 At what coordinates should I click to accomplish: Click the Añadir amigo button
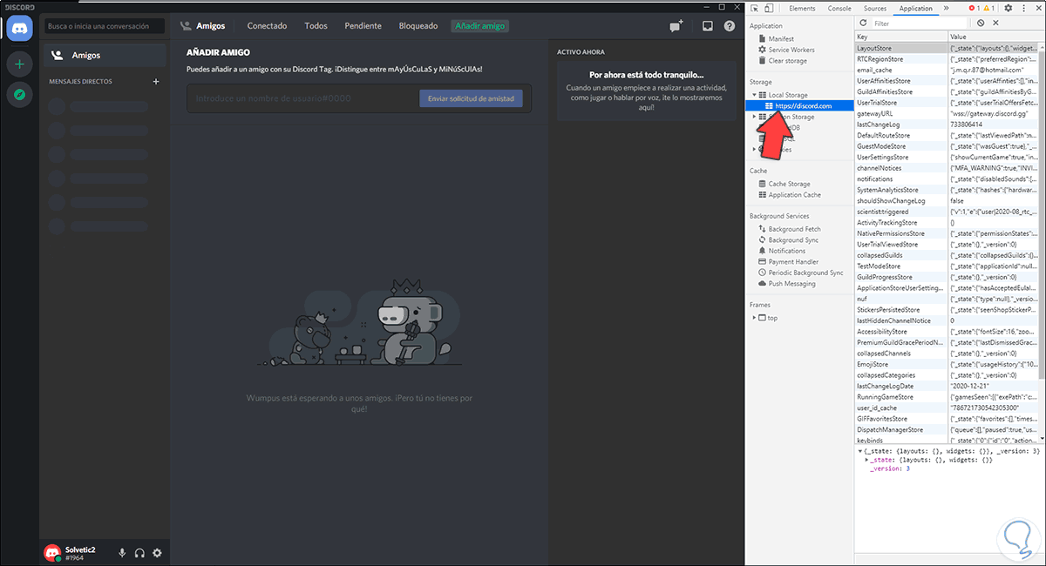pos(480,26)
